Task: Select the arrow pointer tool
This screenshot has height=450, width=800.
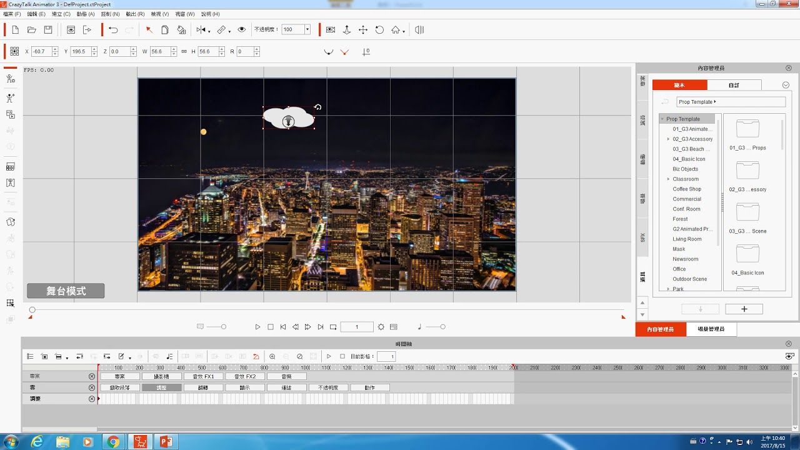Action: [x=149, y=30]
